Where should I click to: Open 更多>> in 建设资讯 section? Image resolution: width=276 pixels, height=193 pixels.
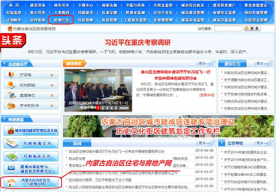[x=204, y=64]
